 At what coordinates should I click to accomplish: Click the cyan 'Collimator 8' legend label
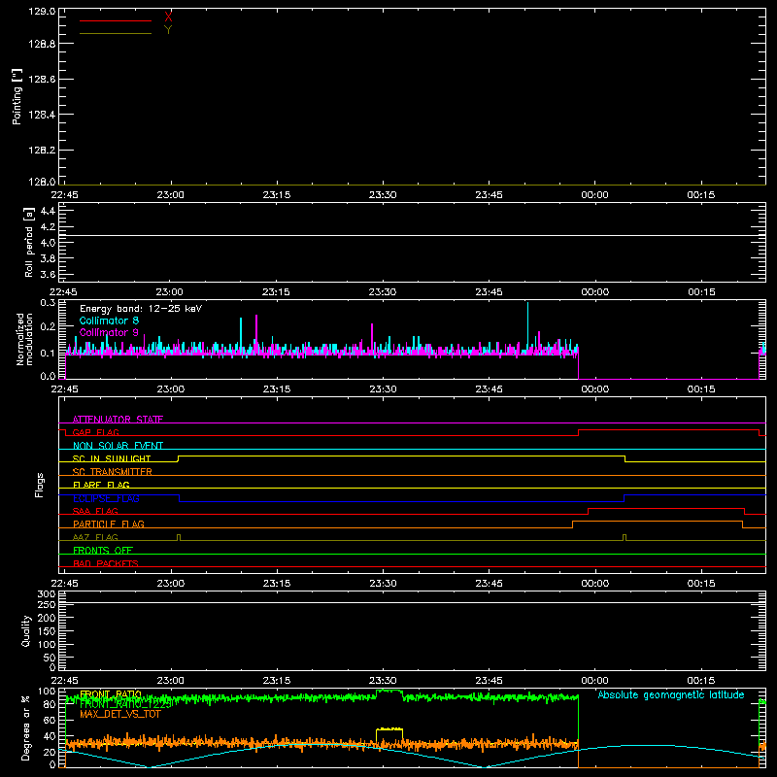[109, 321]
